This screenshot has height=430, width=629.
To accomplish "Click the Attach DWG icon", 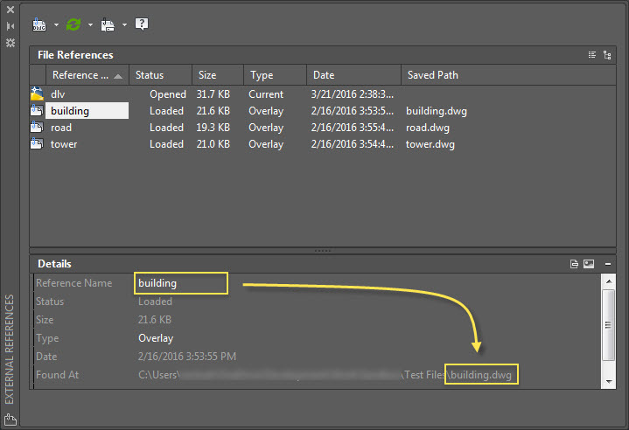I will 39,24.
